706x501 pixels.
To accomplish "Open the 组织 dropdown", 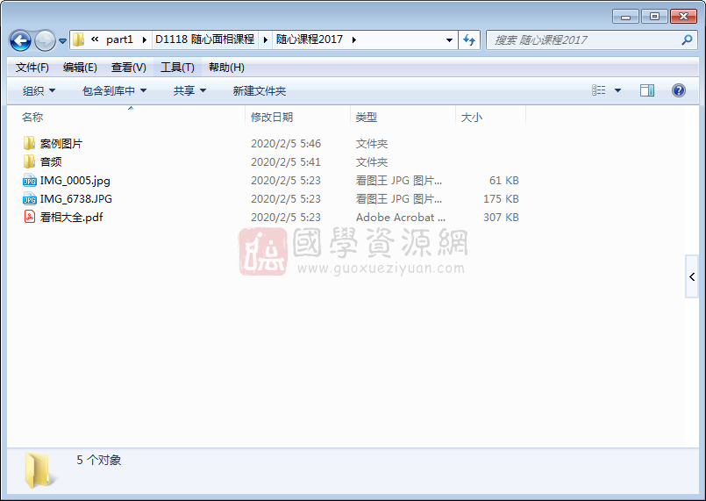I will pyautogui.click(x=39, y=91).
